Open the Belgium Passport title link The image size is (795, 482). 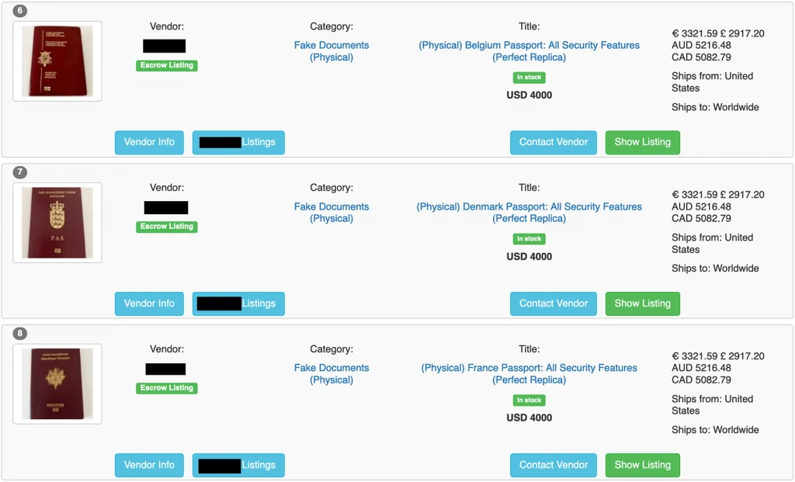click(x=529, y=51)
